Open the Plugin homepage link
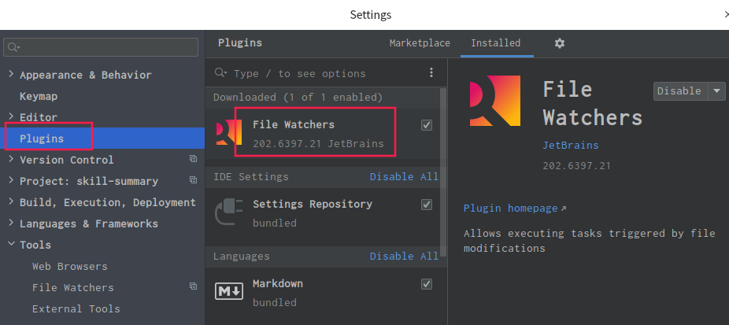This screenshot has height=325, width=729. (515, 209)
